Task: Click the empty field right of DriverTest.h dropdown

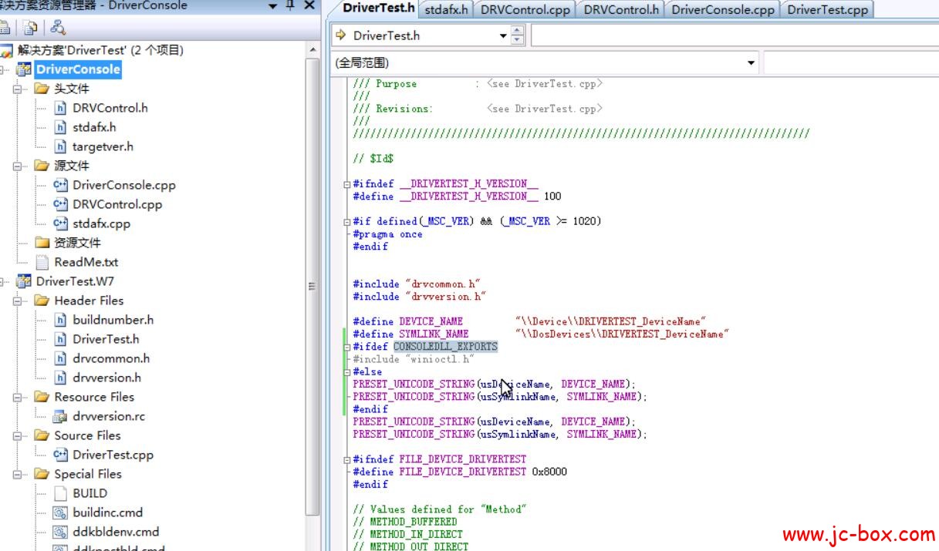Action: pyautogui.click(x=735, y=35)
